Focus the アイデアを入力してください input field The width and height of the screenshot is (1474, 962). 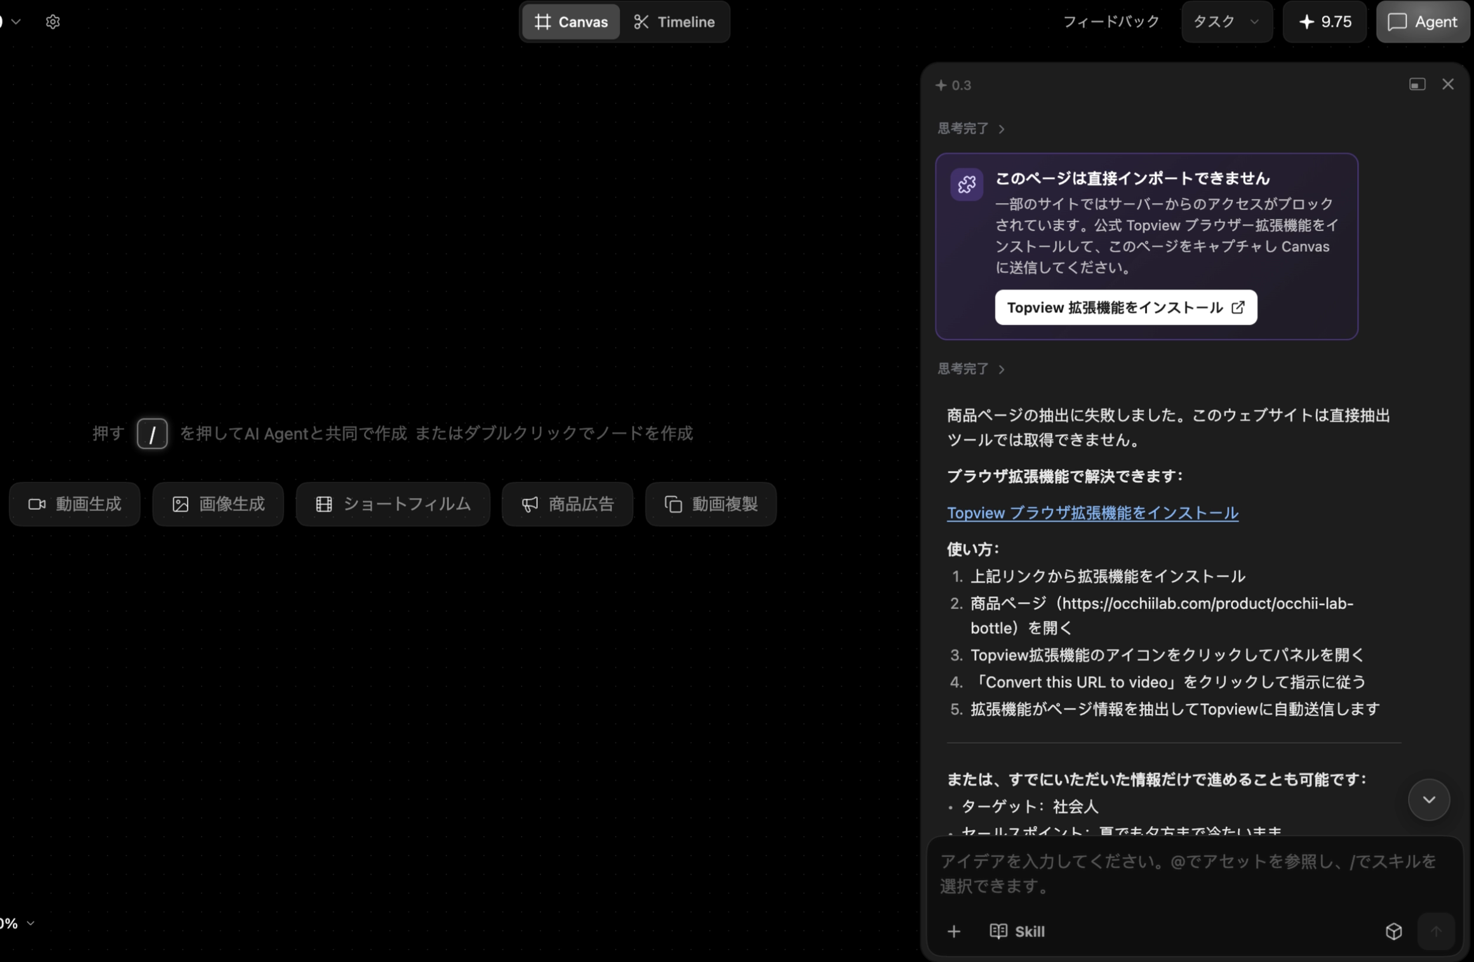coord(1194,873)
